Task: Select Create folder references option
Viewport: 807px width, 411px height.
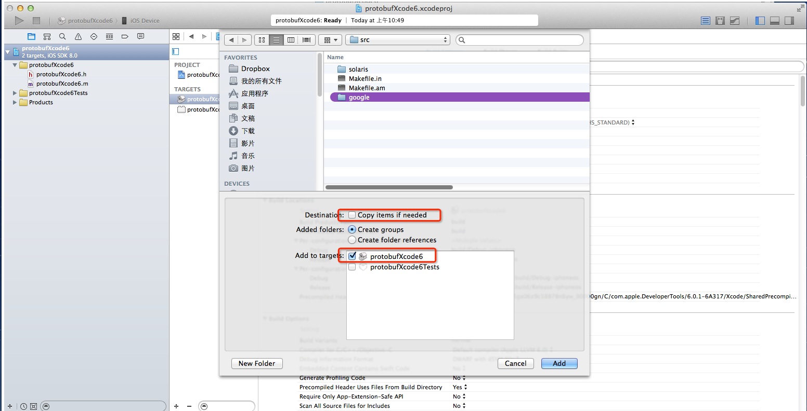Action: tap(352, 240)
